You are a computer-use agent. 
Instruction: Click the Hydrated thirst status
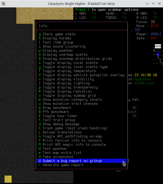143,79
